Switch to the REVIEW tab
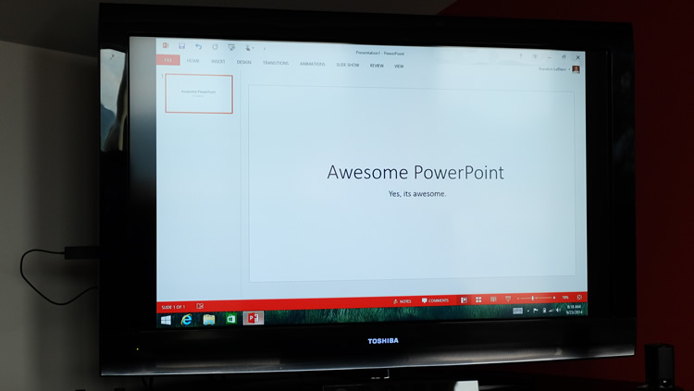 [x=377, y=66]
